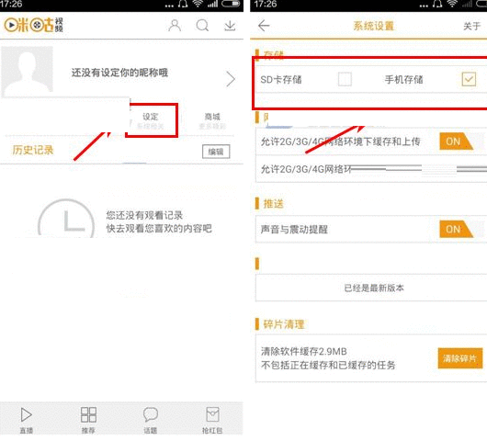Go back with the left arrow
Screen dimensions: 487x441
pos(264,26)
